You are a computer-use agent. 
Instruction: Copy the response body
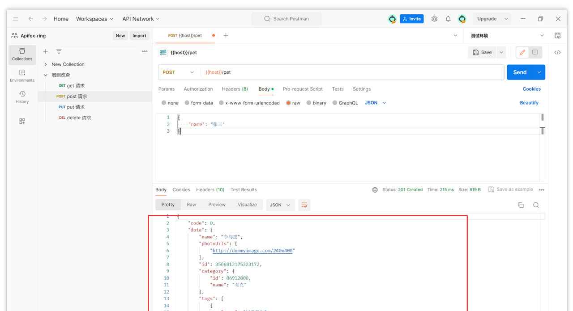click(521, 205)
